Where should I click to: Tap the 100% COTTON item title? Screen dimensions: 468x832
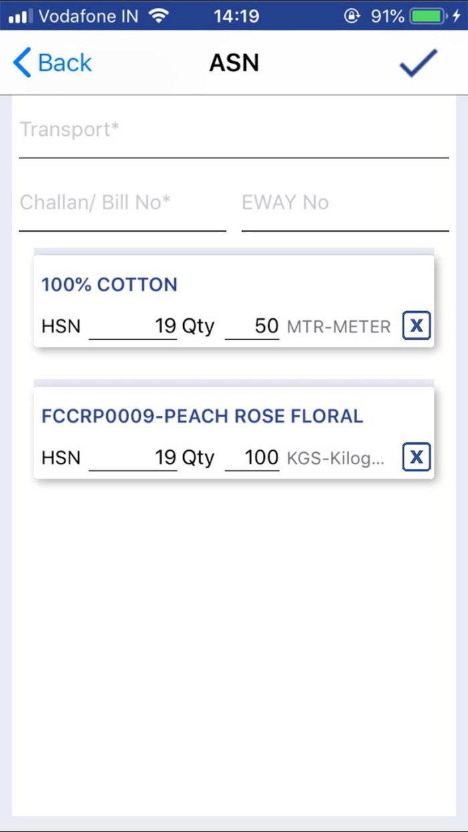[x=110, y=285]
